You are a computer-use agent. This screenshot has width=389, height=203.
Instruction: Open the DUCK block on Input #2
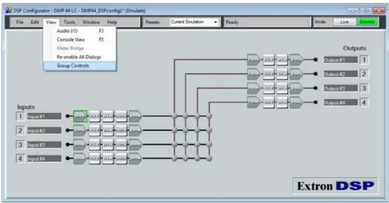click(x=121, y=130)
